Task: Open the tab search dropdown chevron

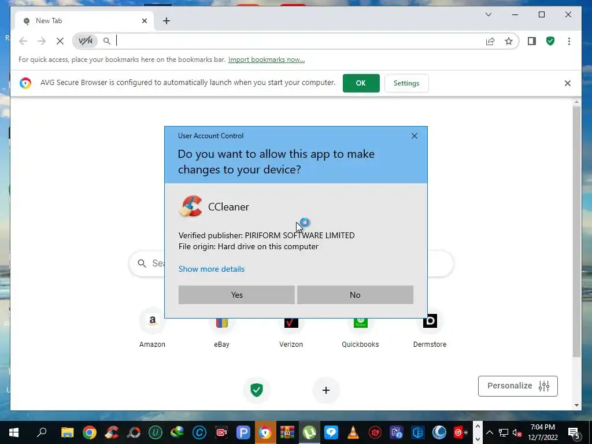Action: [488, 14]
